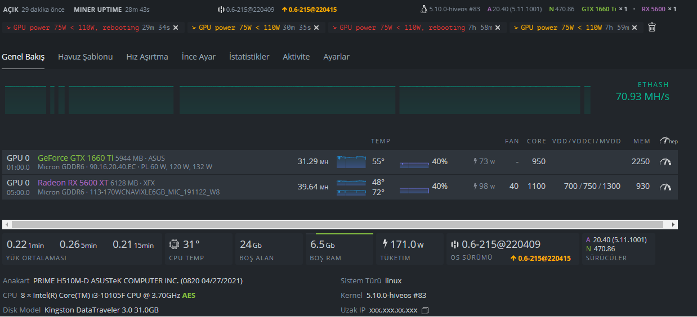
Task: Open the Hız Aşırtma tab
Action: 147,57
